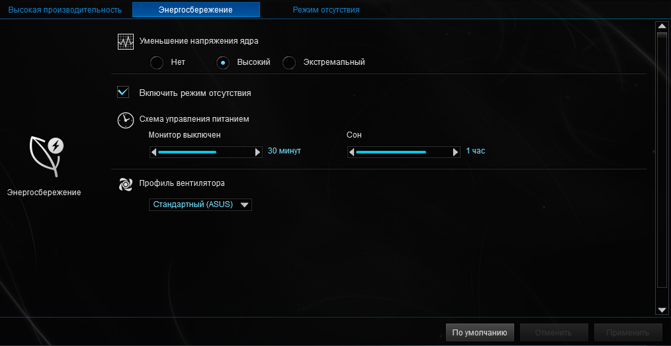Select the Высокий radio button

(224, 63)
